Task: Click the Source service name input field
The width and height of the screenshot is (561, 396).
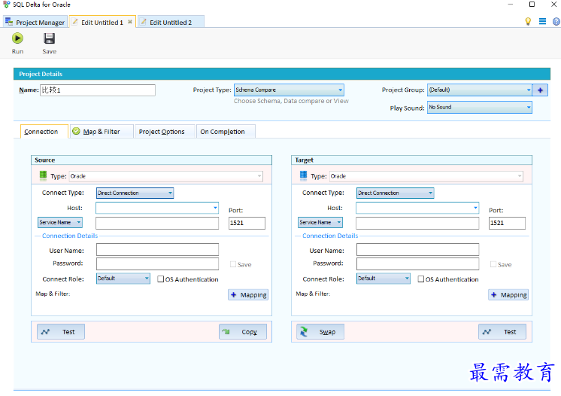Action: pos(157,223)
